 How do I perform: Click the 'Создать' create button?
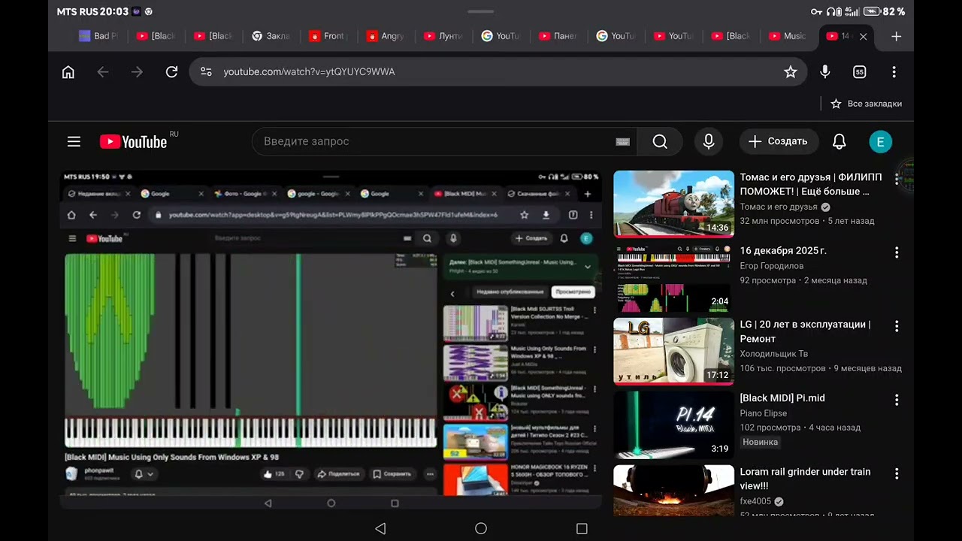click(778, 141)
